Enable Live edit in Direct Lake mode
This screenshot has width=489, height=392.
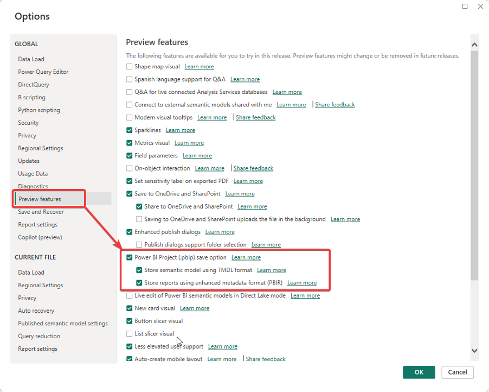click(129, 295)
